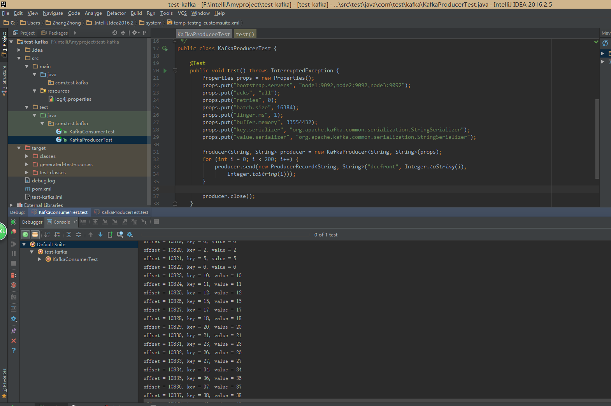The image size is (611, 406).
Task: Open Packages view tab
Action: 54,33
